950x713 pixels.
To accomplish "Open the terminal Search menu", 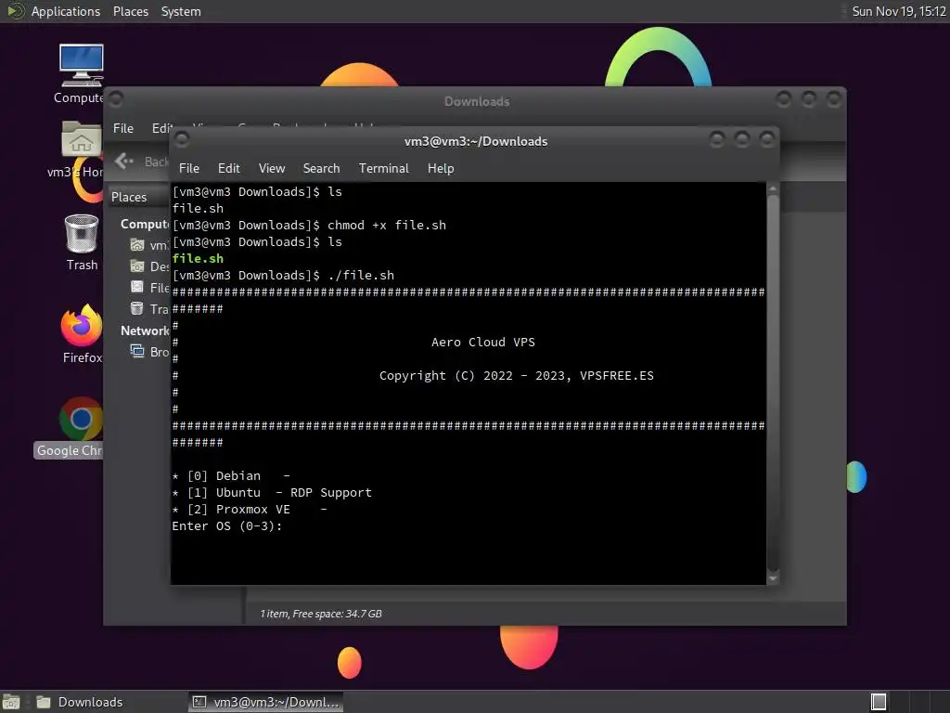I will (x=321, y=168).
